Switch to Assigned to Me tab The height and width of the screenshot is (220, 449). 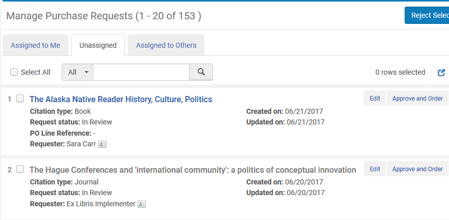(35, 45)
